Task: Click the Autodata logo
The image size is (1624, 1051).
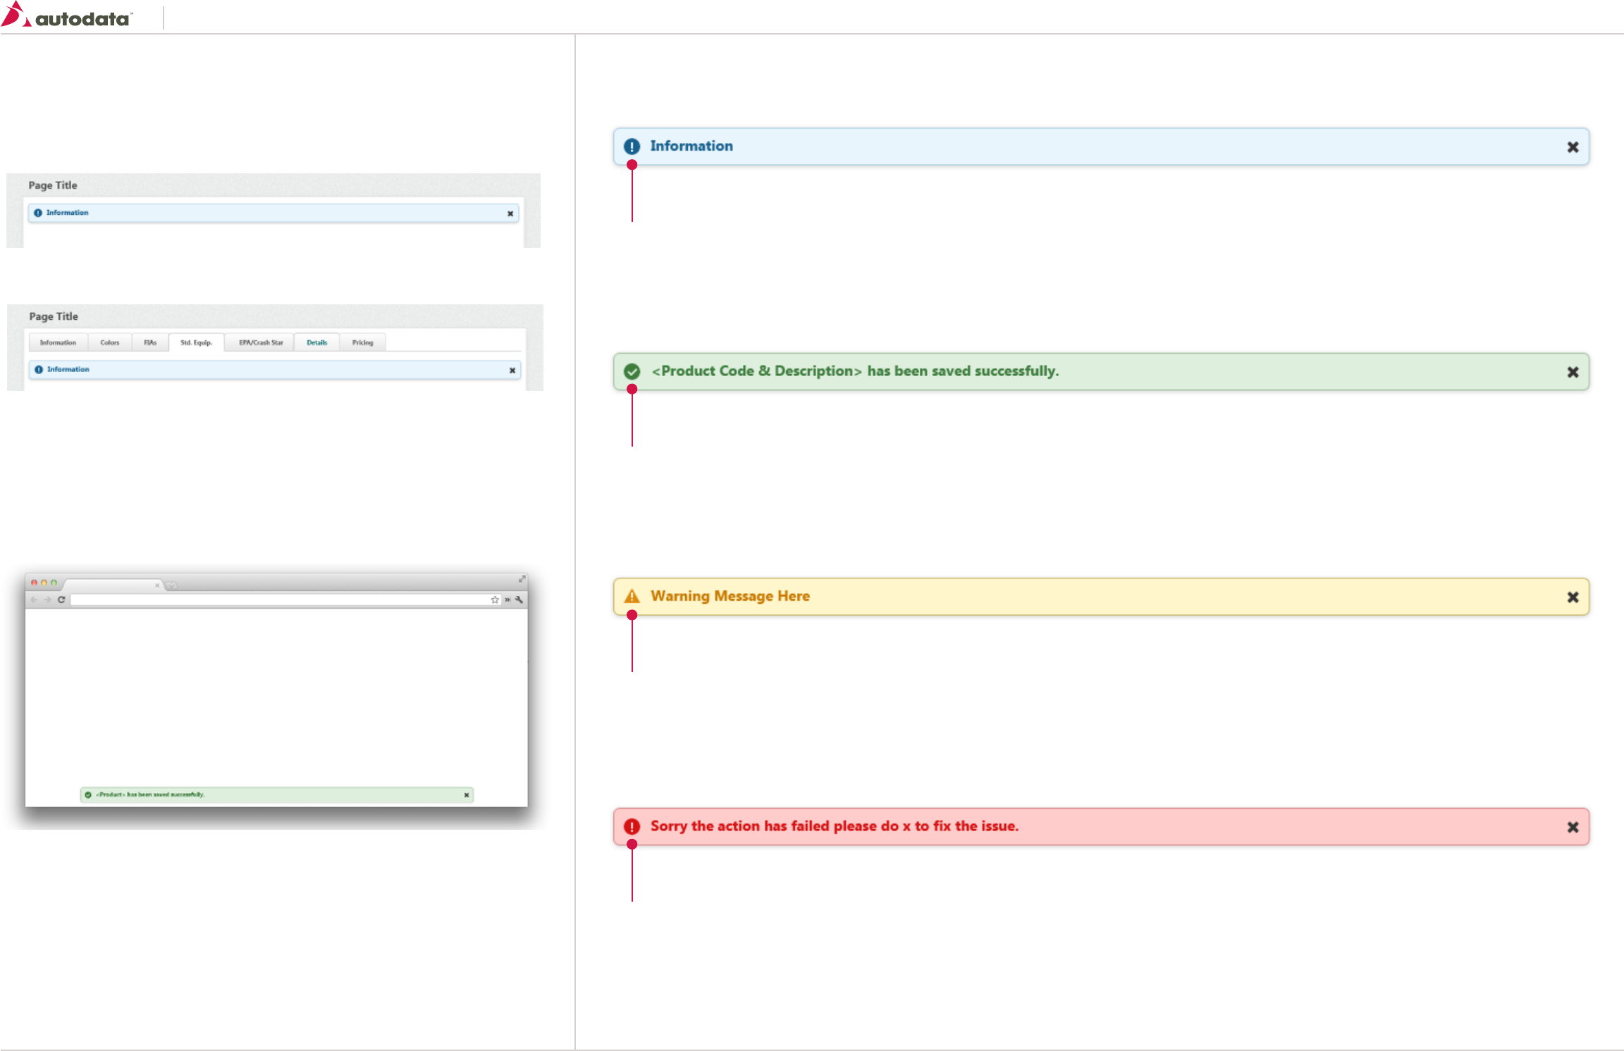Action: [67, 15]
